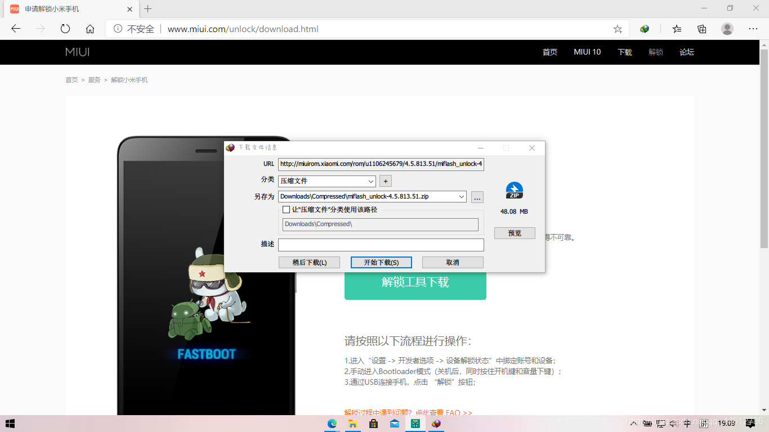
Task: Click the taskbar clock
Action: pos(727,424)
